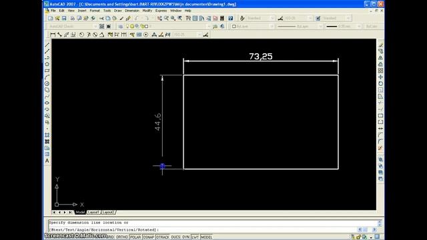This screenshot has height=240, width=427.
Task: Toggle DYN dynamic input
Action: tap(186, 237)
